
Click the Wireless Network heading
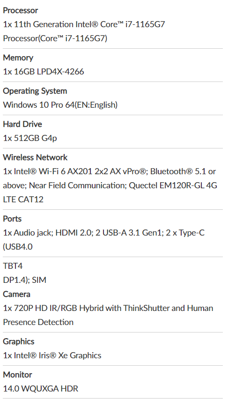point(35,157)
